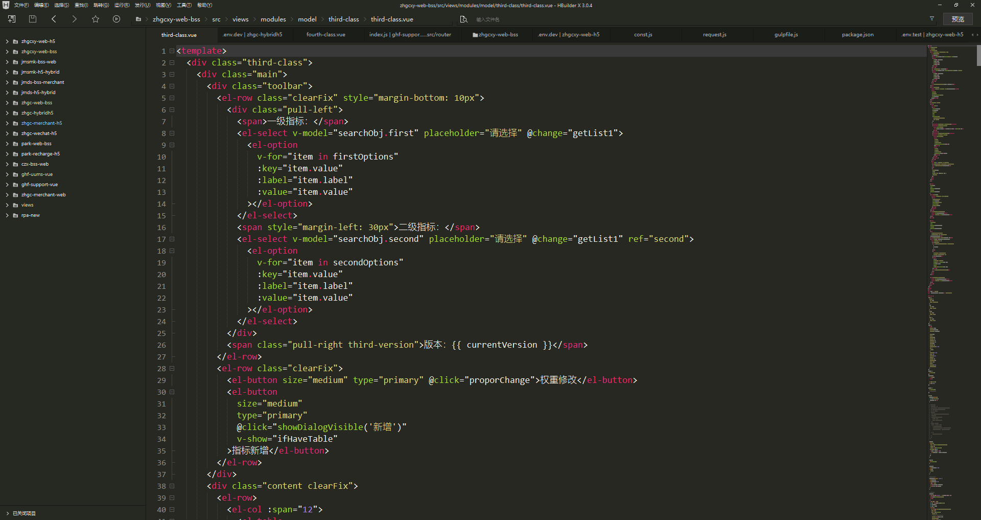Click breadcrumb segment model
981x520 pixels.
click(307, 19)
